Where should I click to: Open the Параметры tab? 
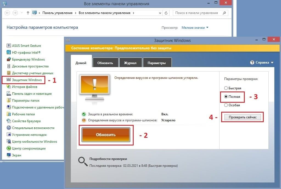tap(157, 63)
